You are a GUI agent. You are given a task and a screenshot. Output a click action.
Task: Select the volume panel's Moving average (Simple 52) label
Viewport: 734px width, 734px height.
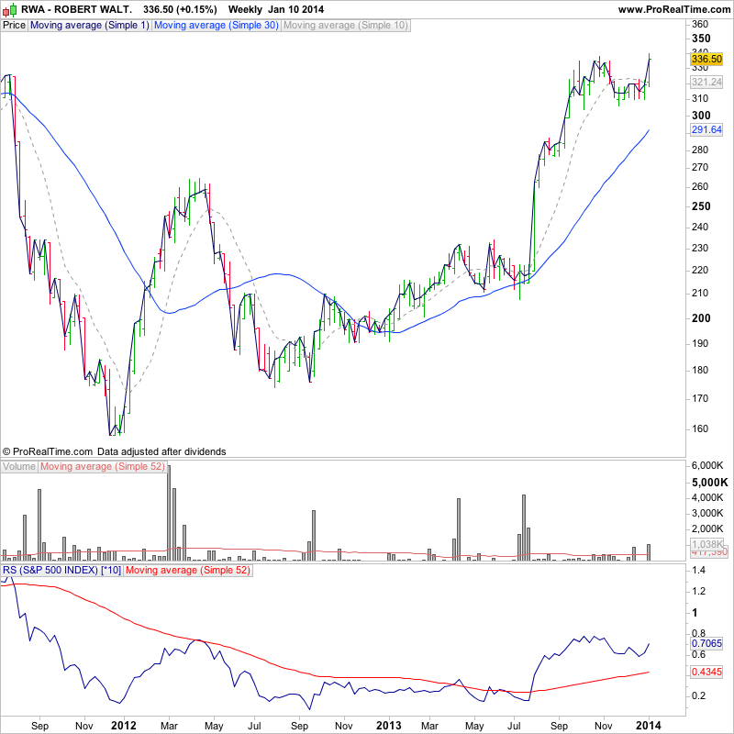click(x=103, y=466)
